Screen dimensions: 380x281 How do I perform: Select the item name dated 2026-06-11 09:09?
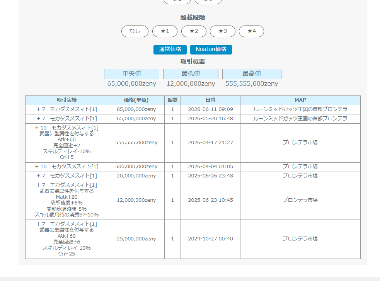(x=66, y=109)
